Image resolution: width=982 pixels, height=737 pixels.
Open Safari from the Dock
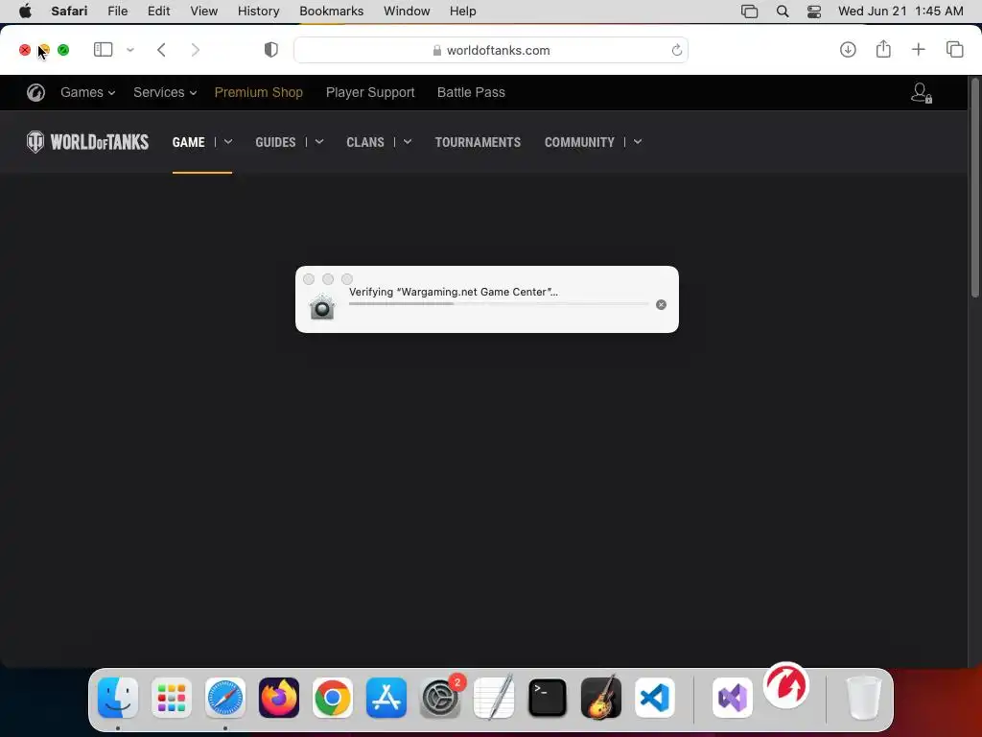(x=225, y=698)
